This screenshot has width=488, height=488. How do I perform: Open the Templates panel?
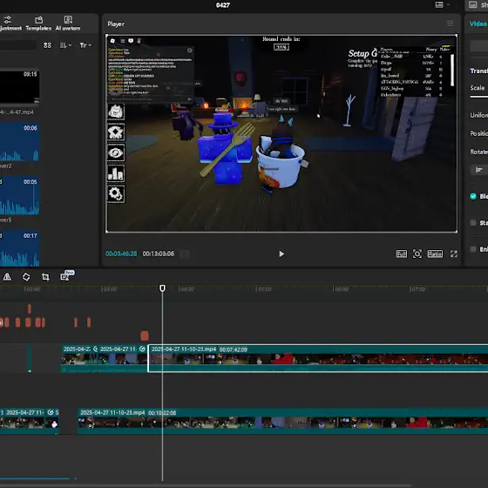[x=38, y=24]
